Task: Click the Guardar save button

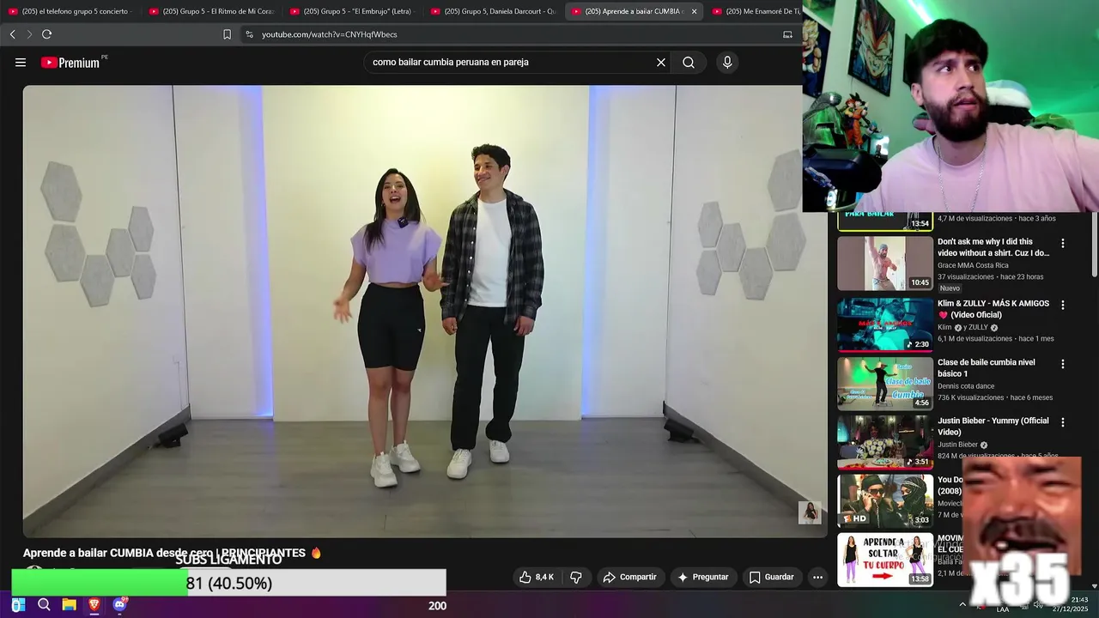Action: pyautogui.click(x=772, y=577)
